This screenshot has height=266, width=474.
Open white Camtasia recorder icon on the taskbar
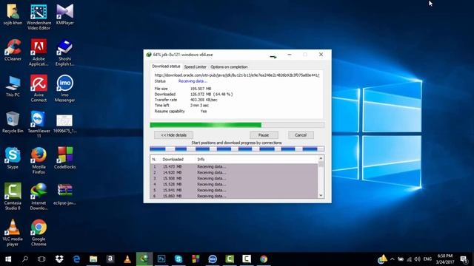247,259
